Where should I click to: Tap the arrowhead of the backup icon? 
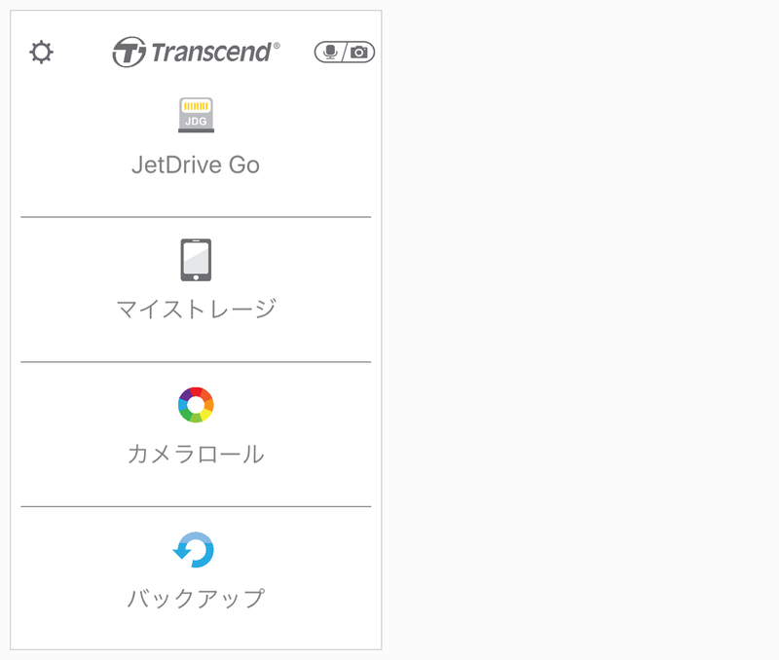click(x=181, y=552)
